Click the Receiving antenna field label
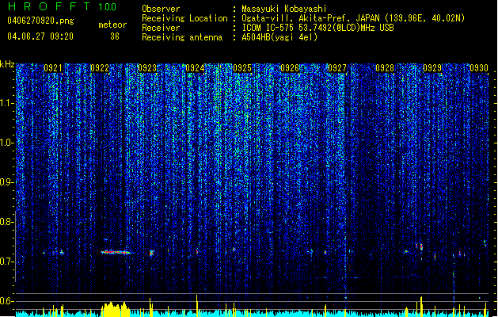Image resolution: width=498 pixels, height=317 pixels. click(x=182, y=37)
